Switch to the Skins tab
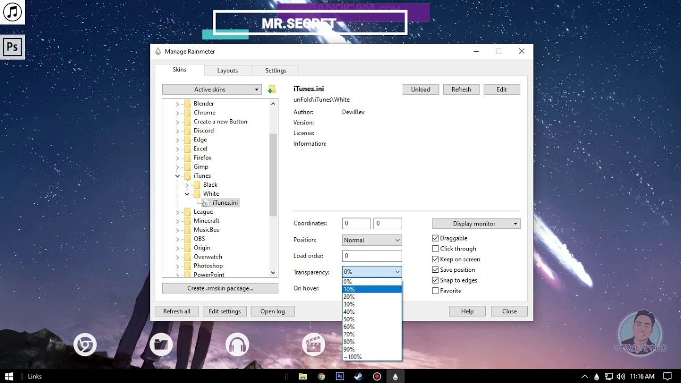This screenshot has width=681, height=383. [179, 70]
